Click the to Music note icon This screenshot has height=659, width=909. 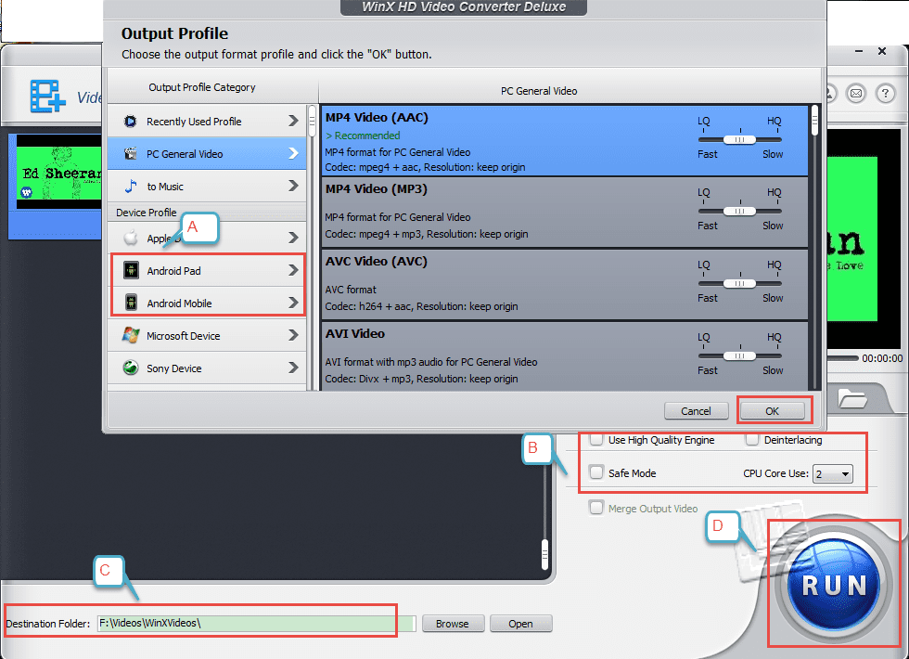(x=131, y=187)
